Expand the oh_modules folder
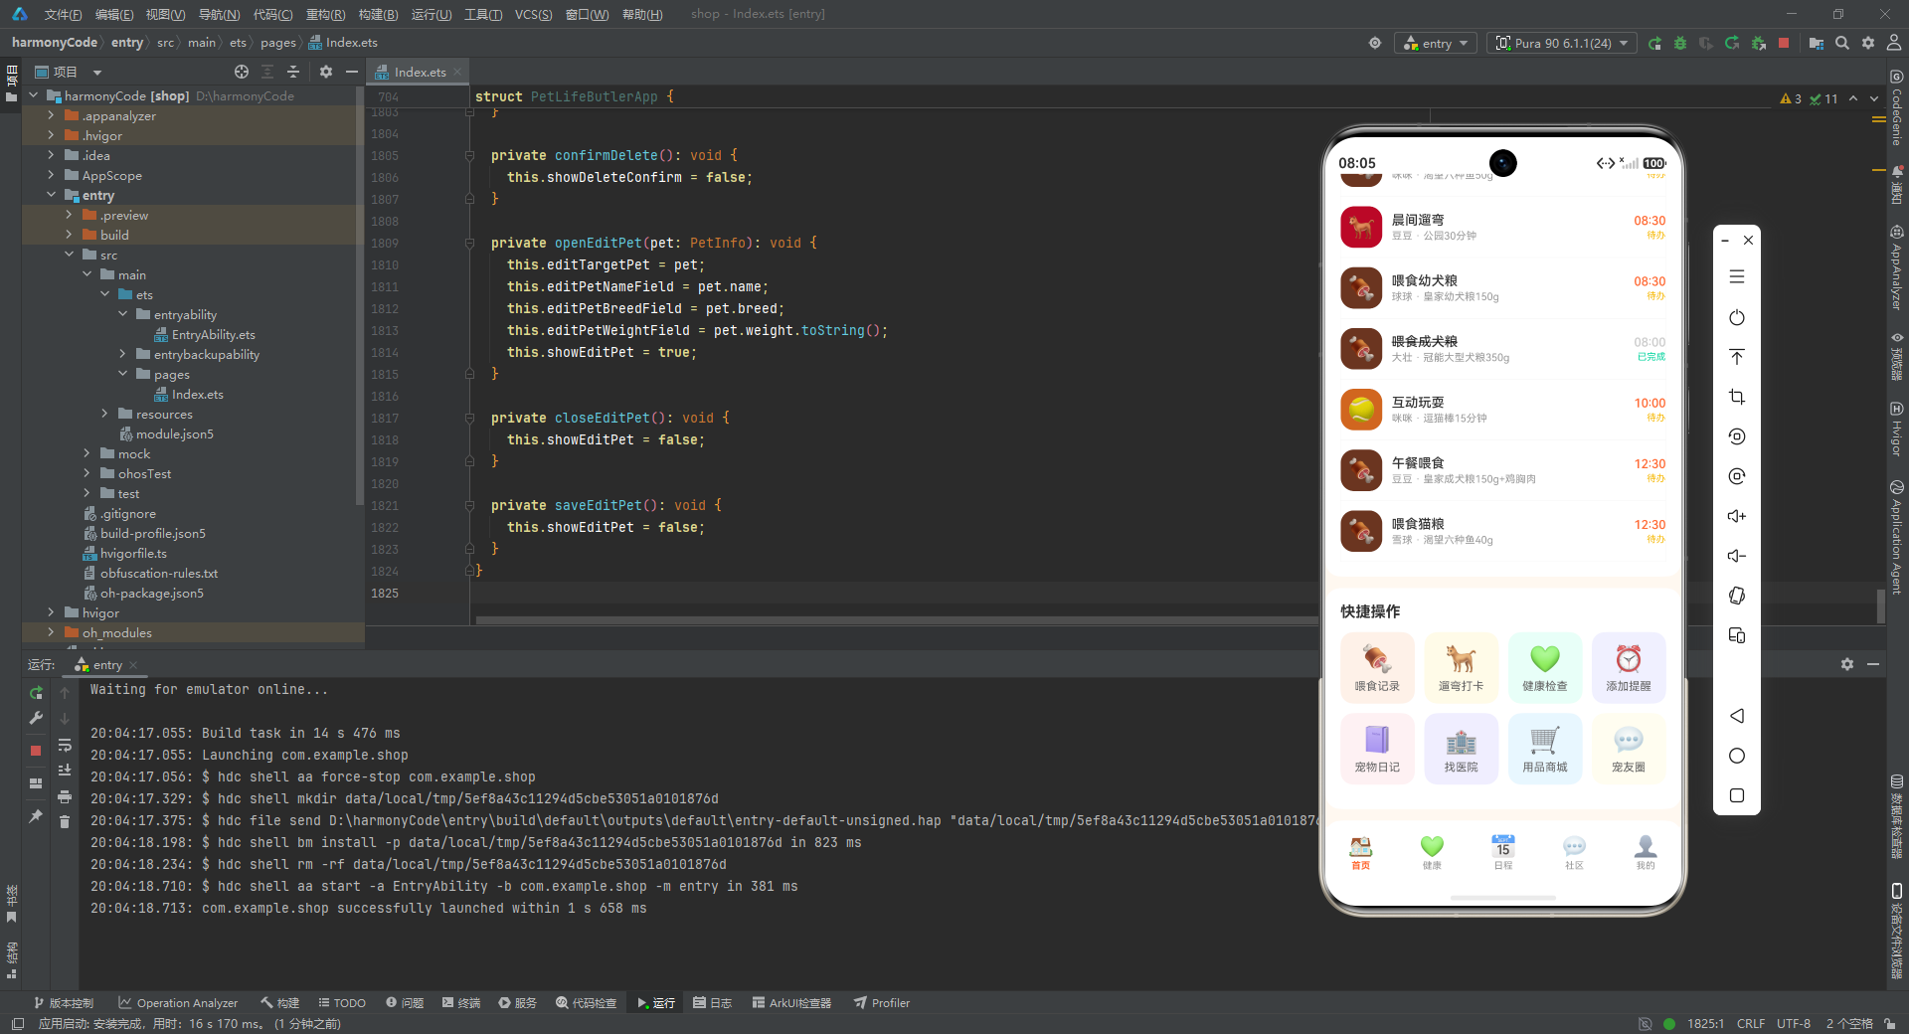 pyautogui.click(x=51, y=632)
